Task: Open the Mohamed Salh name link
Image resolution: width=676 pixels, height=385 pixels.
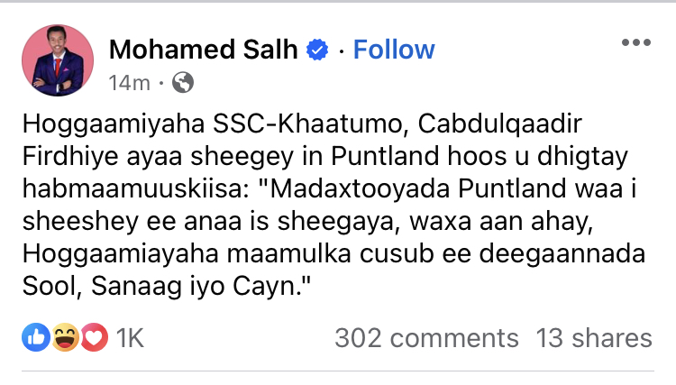Action: click(x=202, y=49)
